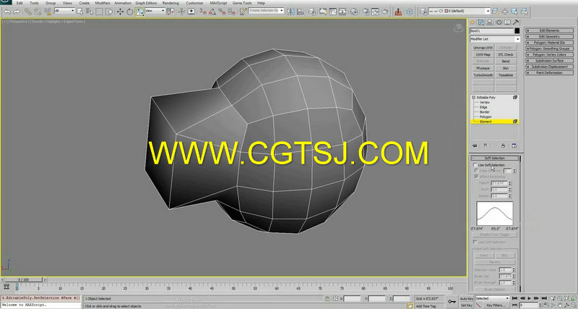Screen dimensions: 578x309
Task: Open the Edit menu
Action: (20, 3)
